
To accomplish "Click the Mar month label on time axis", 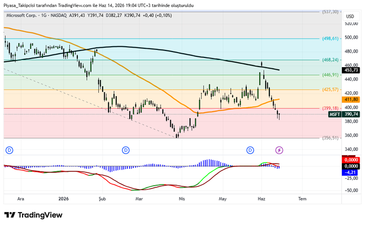I will coord(139,199).
